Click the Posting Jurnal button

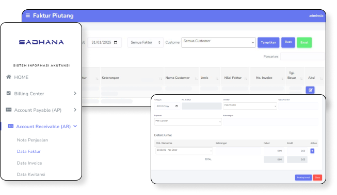303,178
